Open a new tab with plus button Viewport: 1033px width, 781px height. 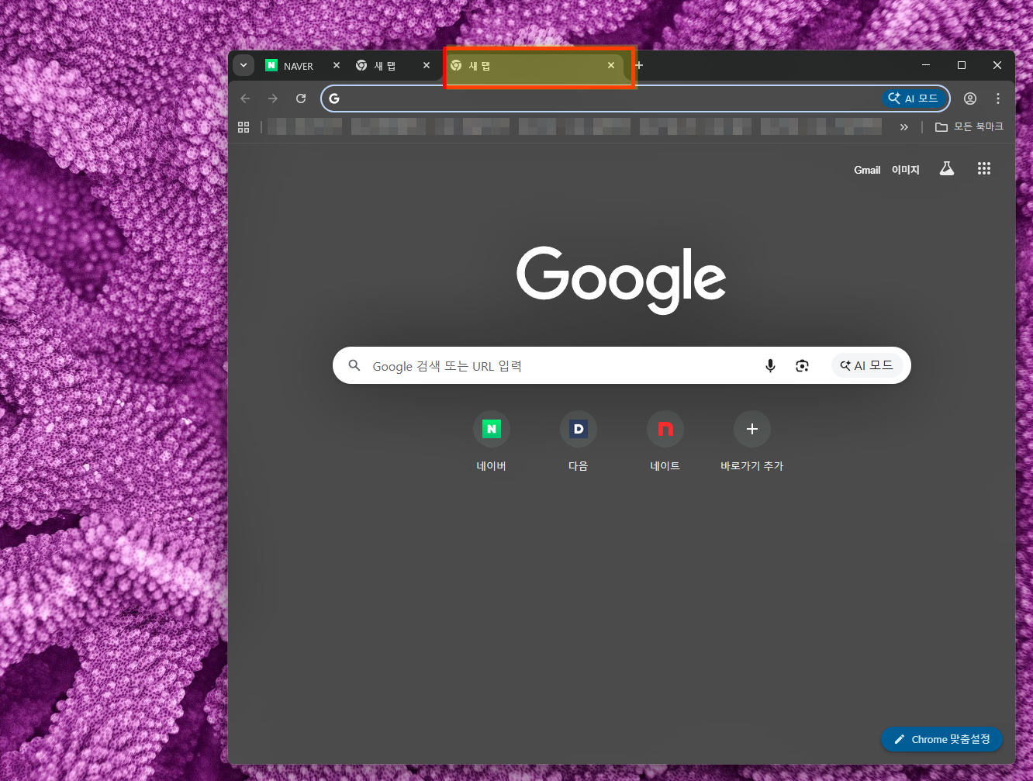point(639,66)
